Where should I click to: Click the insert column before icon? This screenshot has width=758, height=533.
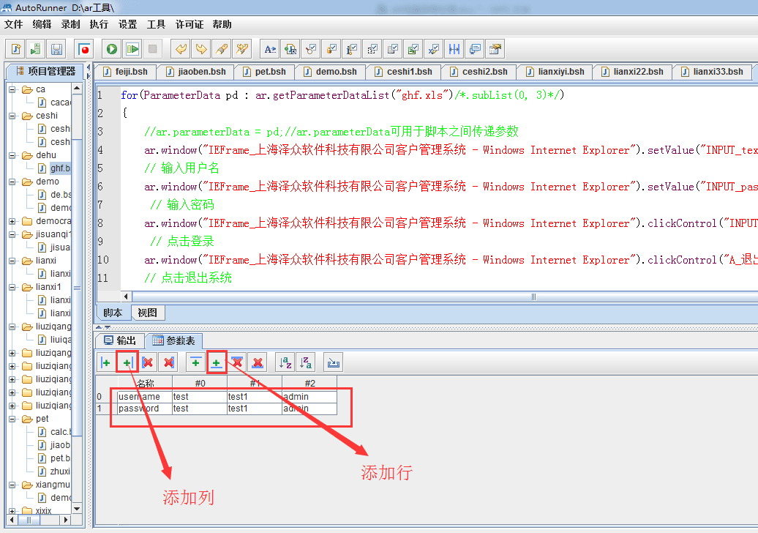106,362
